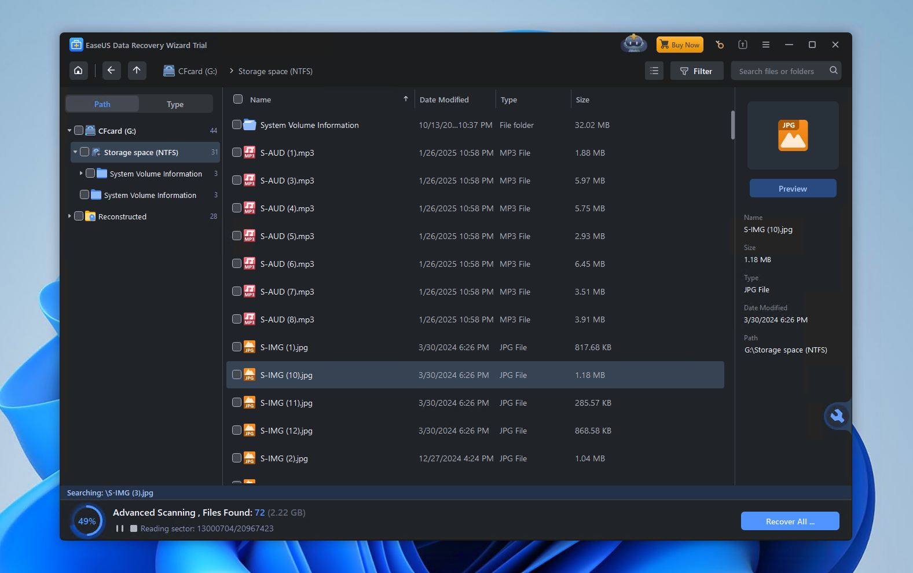
Task: Click the JPG preview thumbnail
Action: (793, 135)
